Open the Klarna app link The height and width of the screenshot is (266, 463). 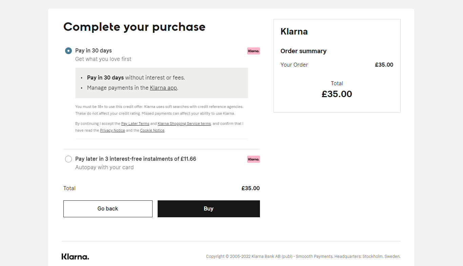tap(163, 88)
